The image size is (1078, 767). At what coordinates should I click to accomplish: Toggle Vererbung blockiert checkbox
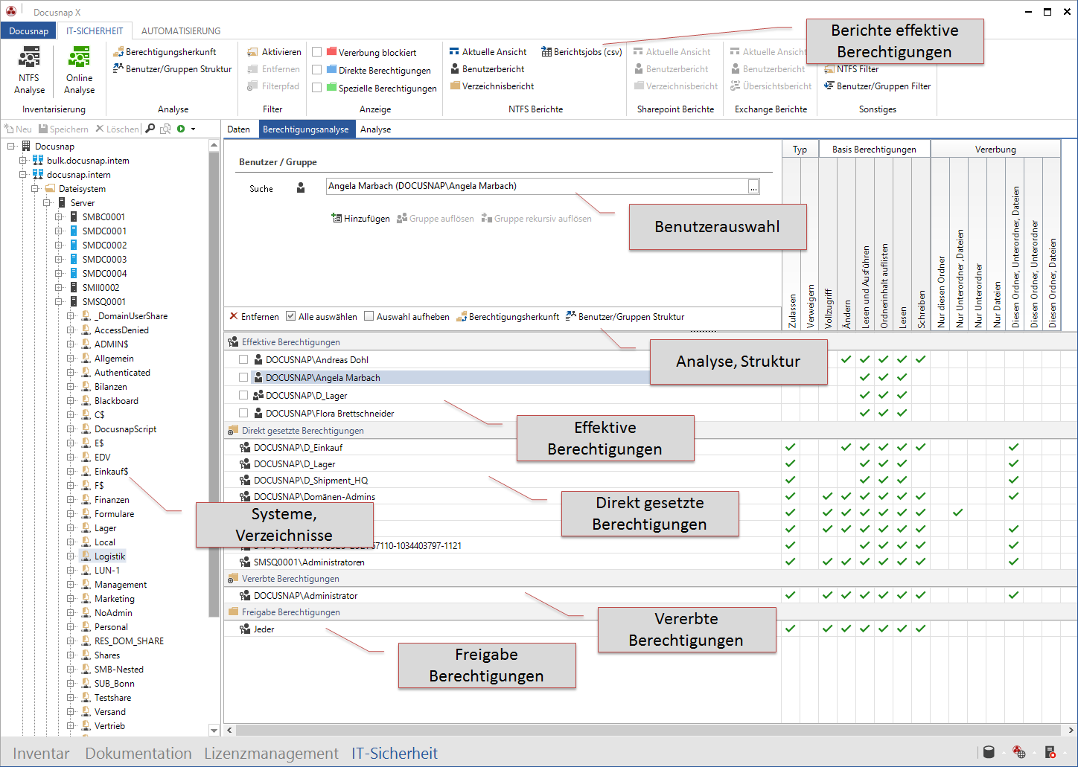[317, 52]
